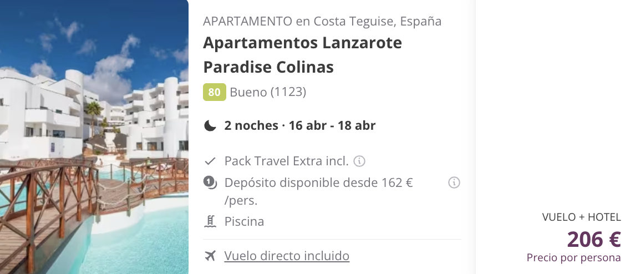Click the Depósito disponible desde 162 € text
This screenshot has height=274, width=630.
pyautogui.click(x=319, y=192)
